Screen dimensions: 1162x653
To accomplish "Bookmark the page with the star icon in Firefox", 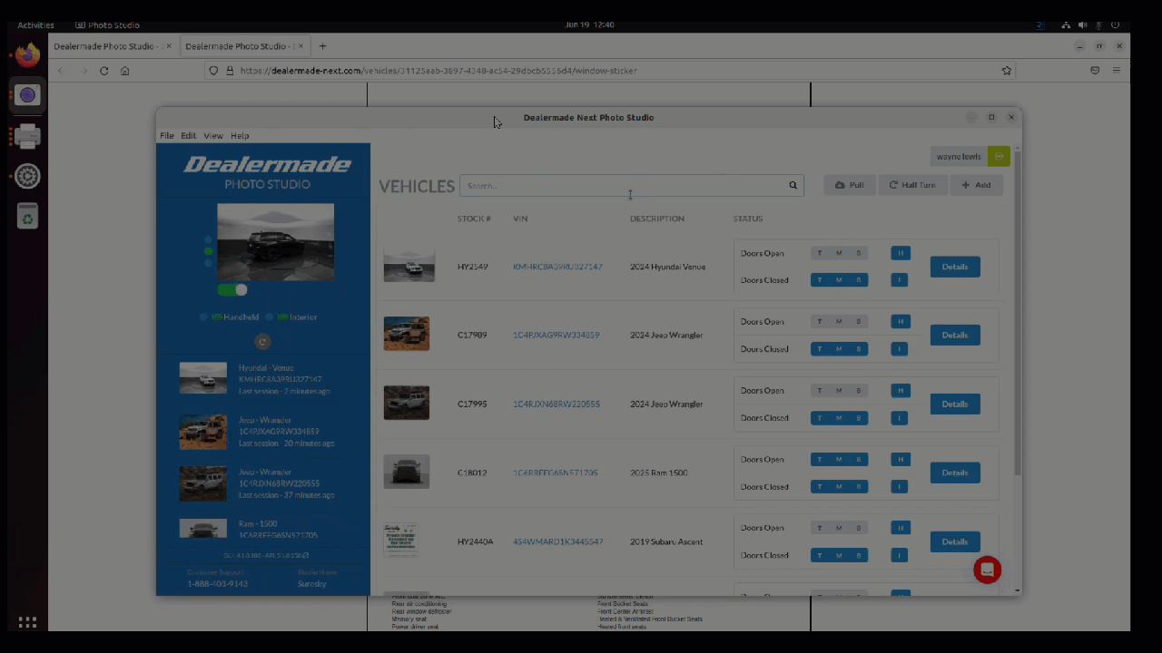I will pos(1006,71).
